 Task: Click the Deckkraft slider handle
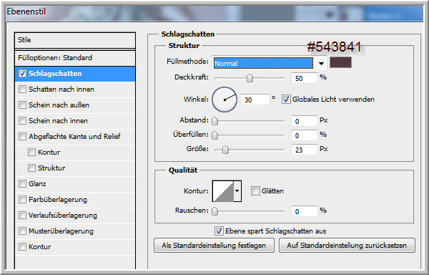(250, 78)
